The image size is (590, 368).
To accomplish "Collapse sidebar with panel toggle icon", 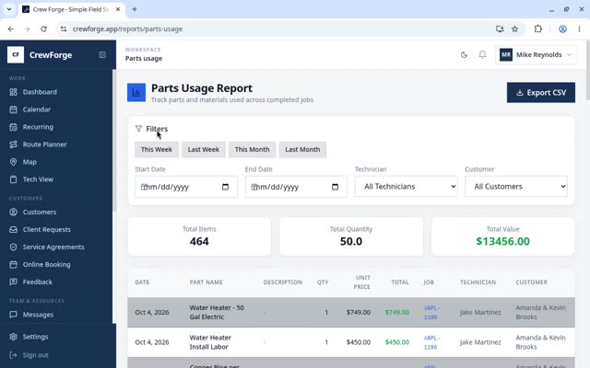I will 102,55.
